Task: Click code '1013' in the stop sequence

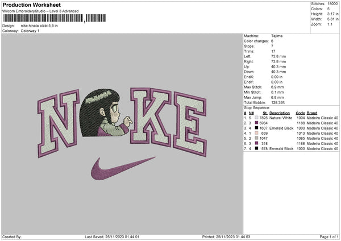Action: click(x=301, y=133)
